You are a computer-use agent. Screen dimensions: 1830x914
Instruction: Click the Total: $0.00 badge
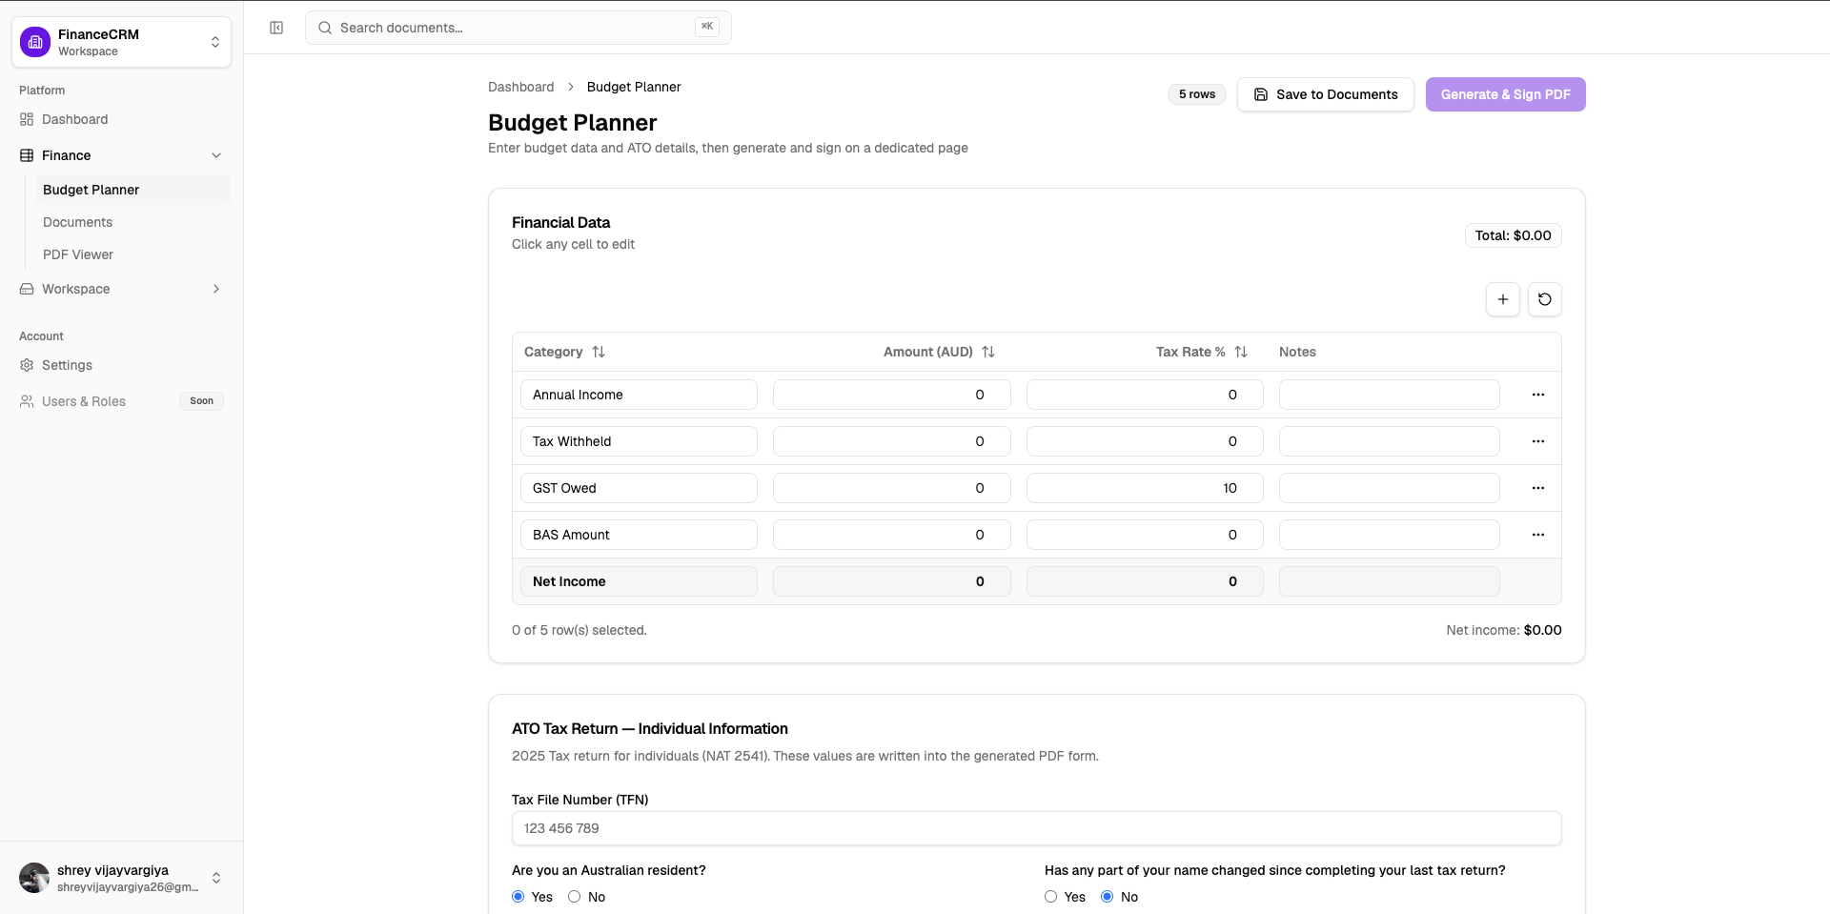click(x=1513, y=235)
